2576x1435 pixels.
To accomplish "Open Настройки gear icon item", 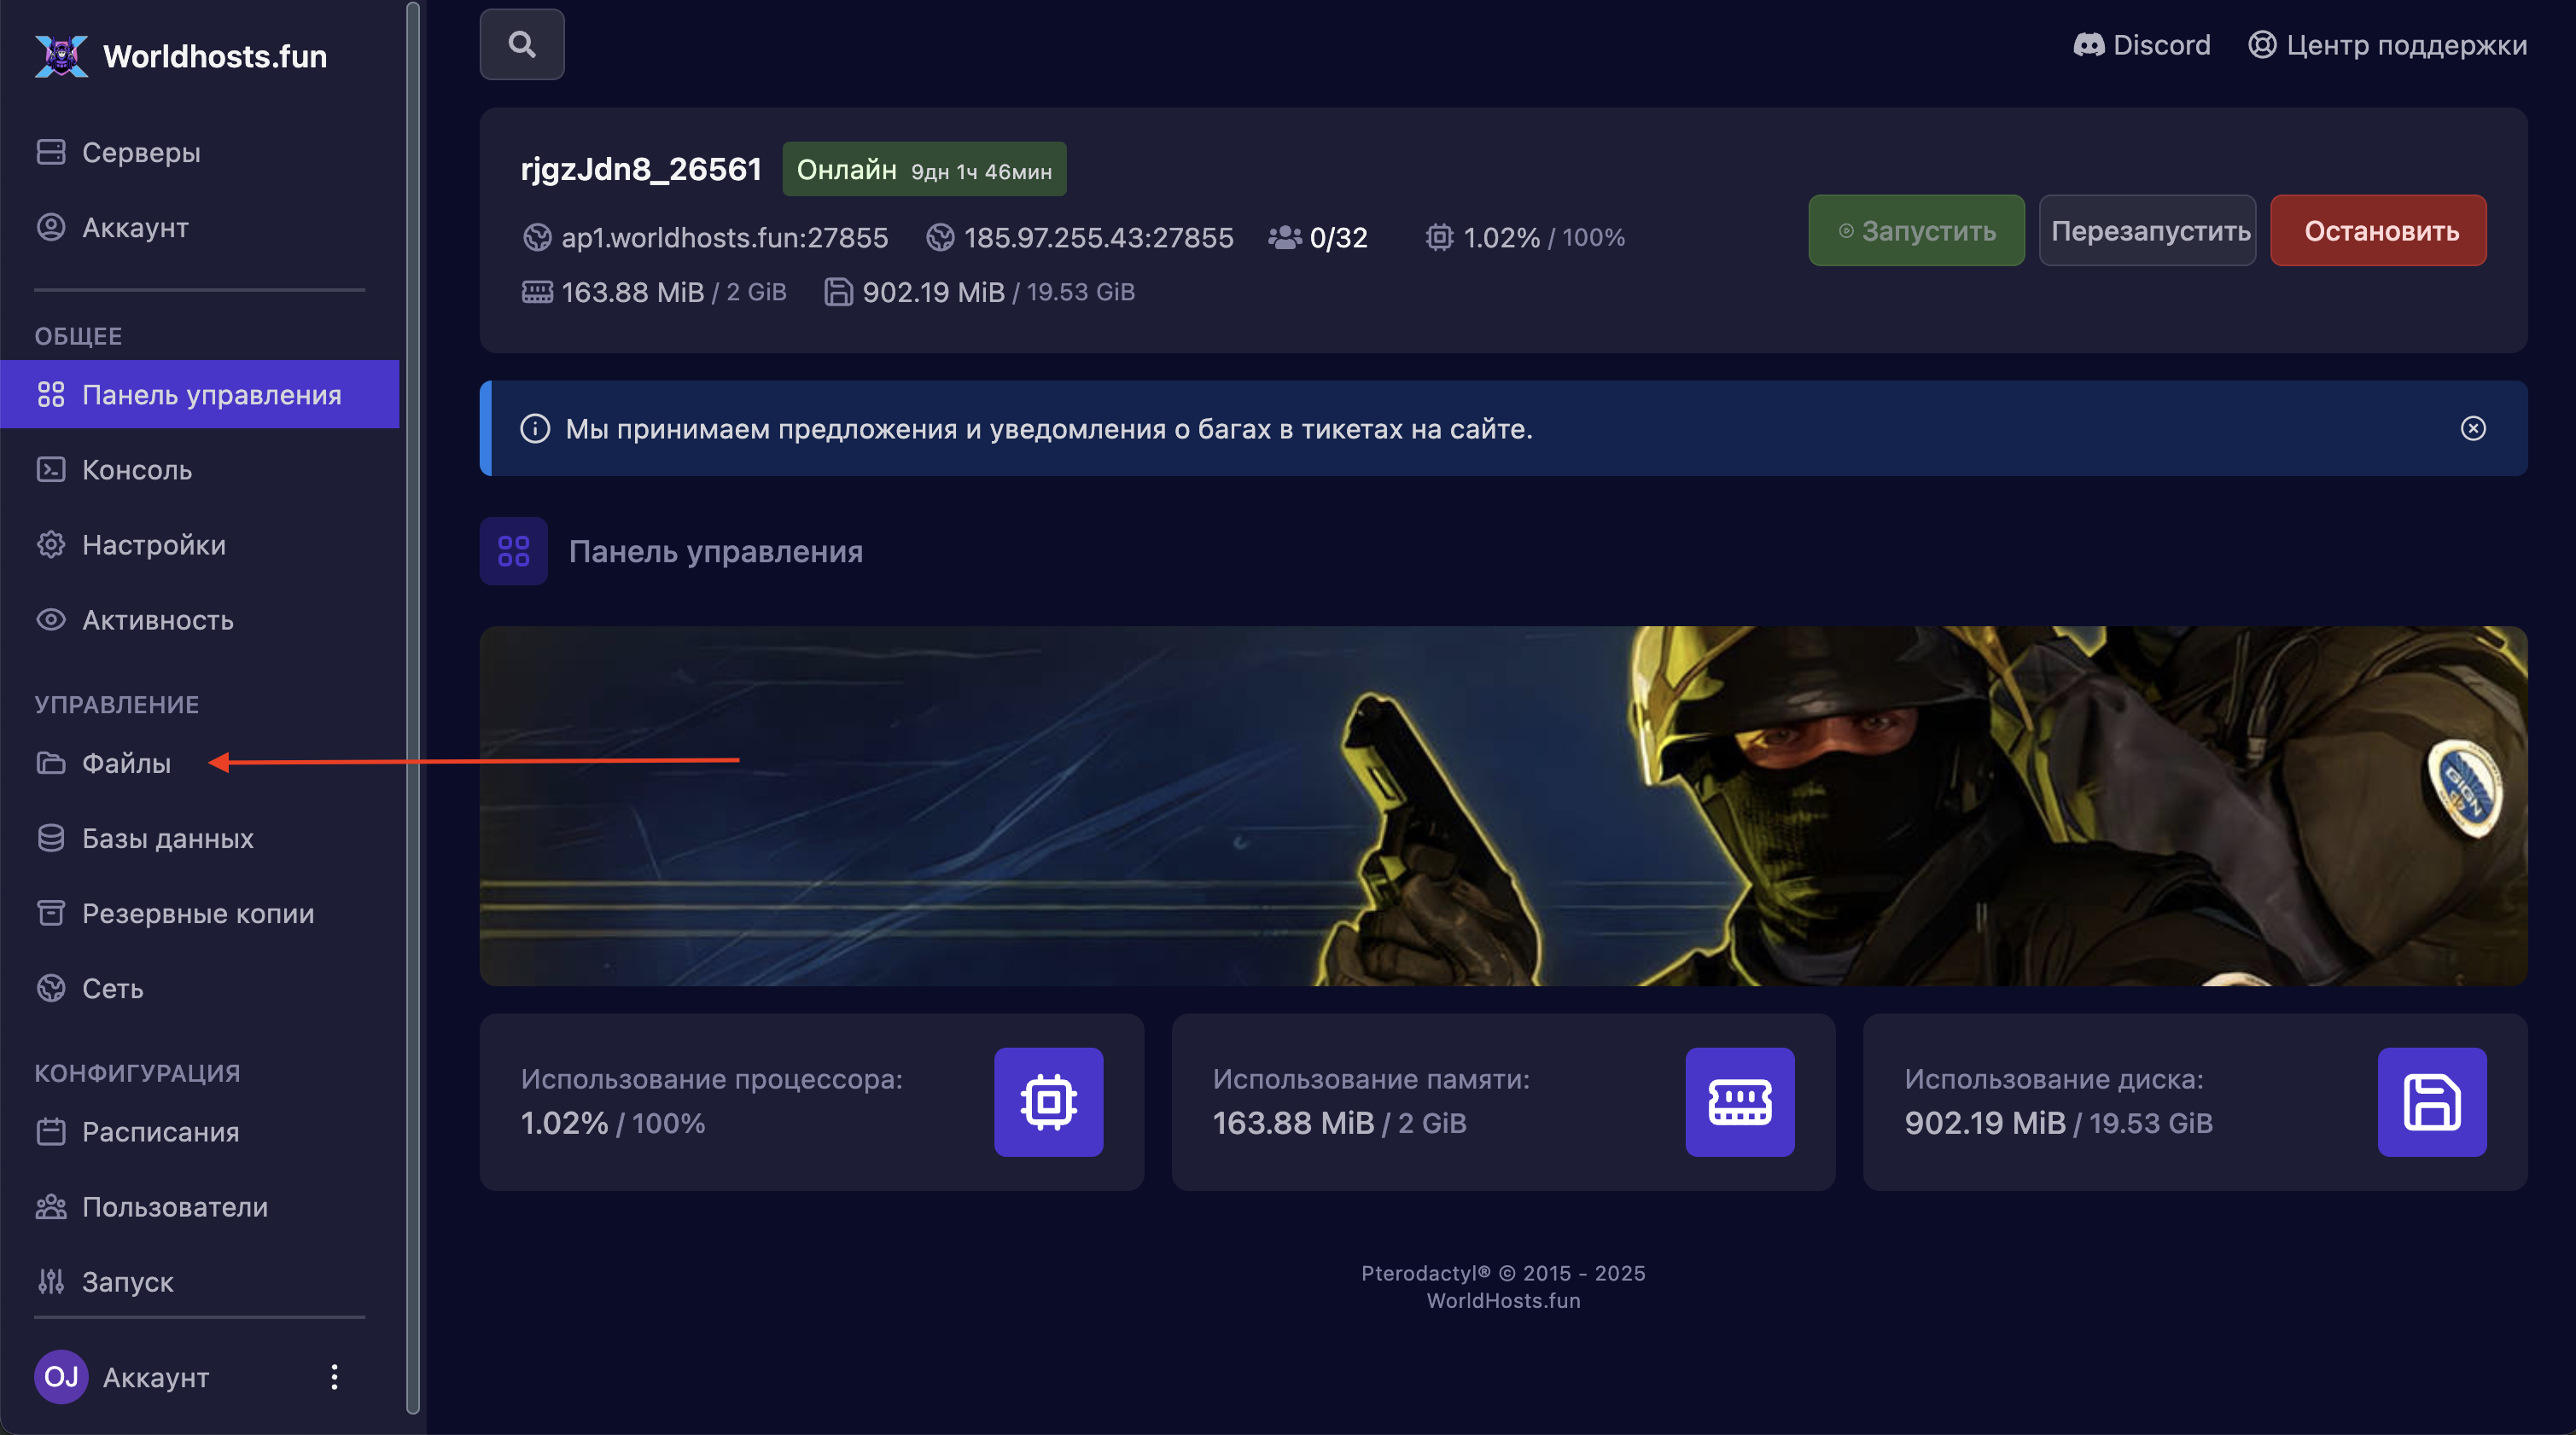I will [50, 544].
